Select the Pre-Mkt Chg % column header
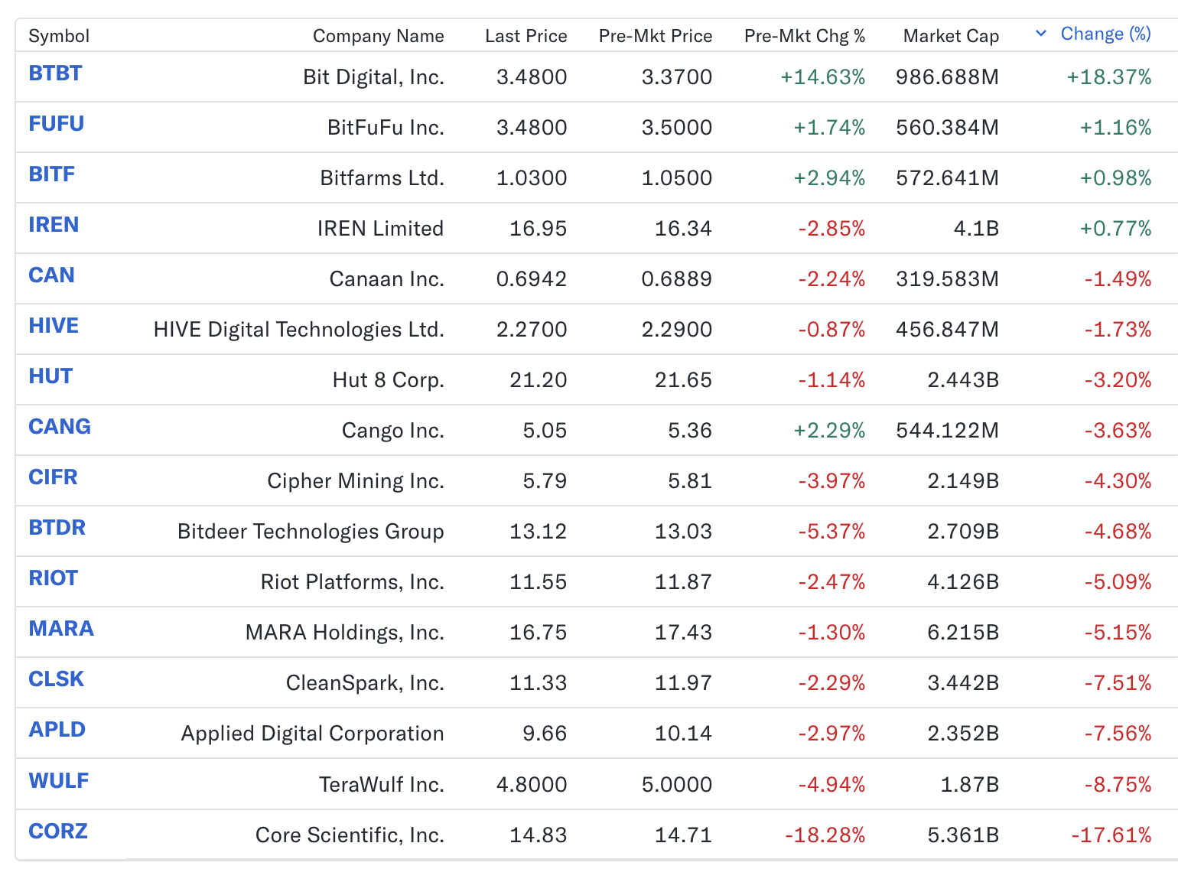 (x=804, y=36)
